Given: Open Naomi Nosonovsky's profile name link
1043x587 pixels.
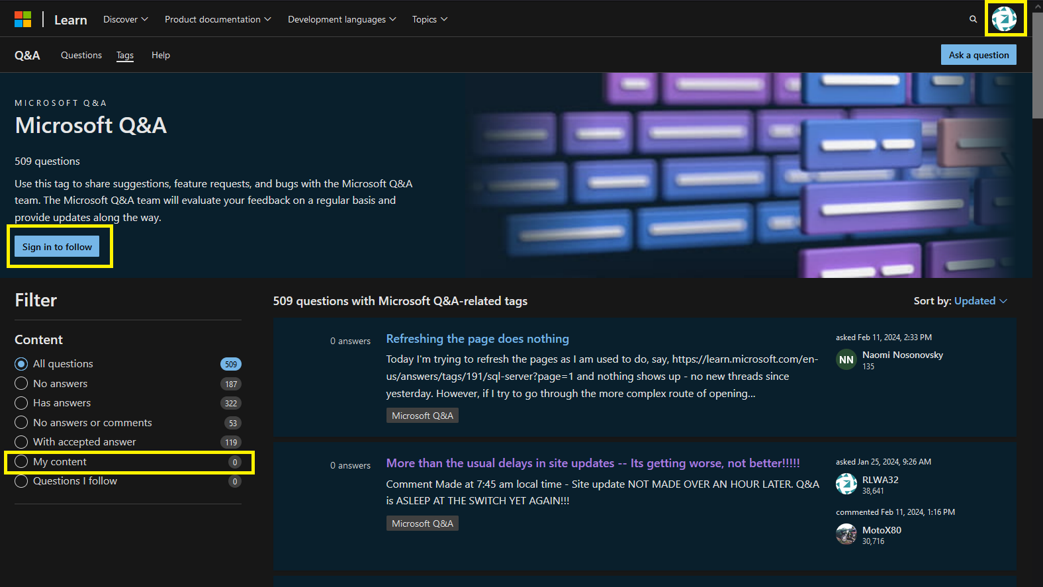Looking at the screenshot, I should click(x=903, y=355).
